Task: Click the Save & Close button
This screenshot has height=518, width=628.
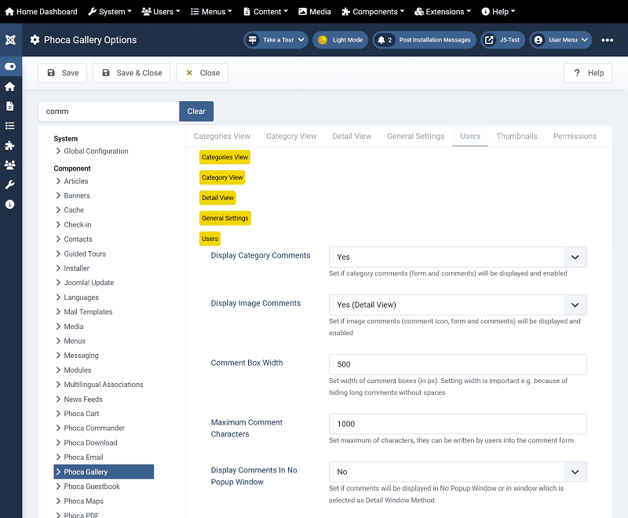Action: coord(131,73)
